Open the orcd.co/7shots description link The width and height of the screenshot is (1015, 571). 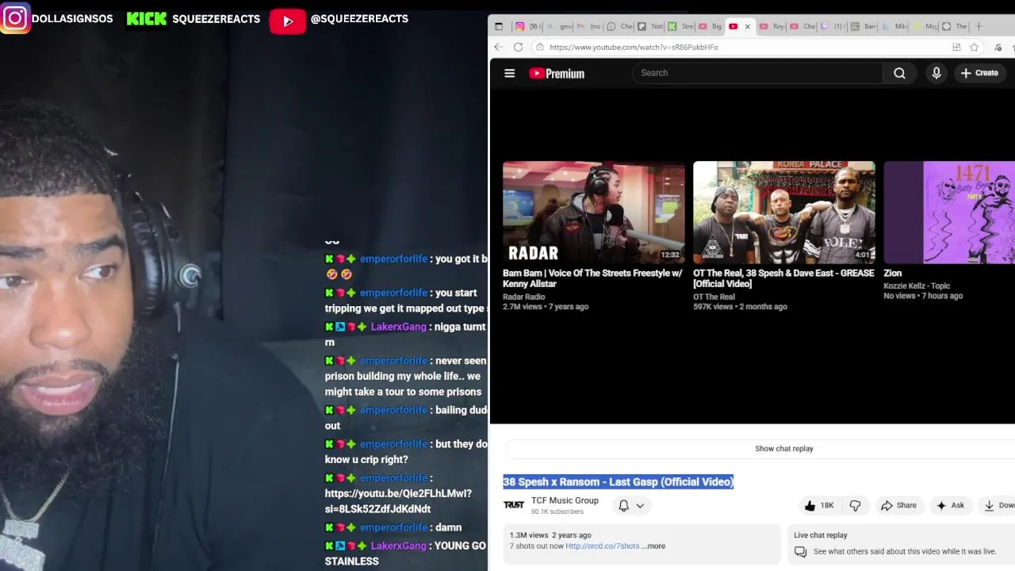point(602,546)
